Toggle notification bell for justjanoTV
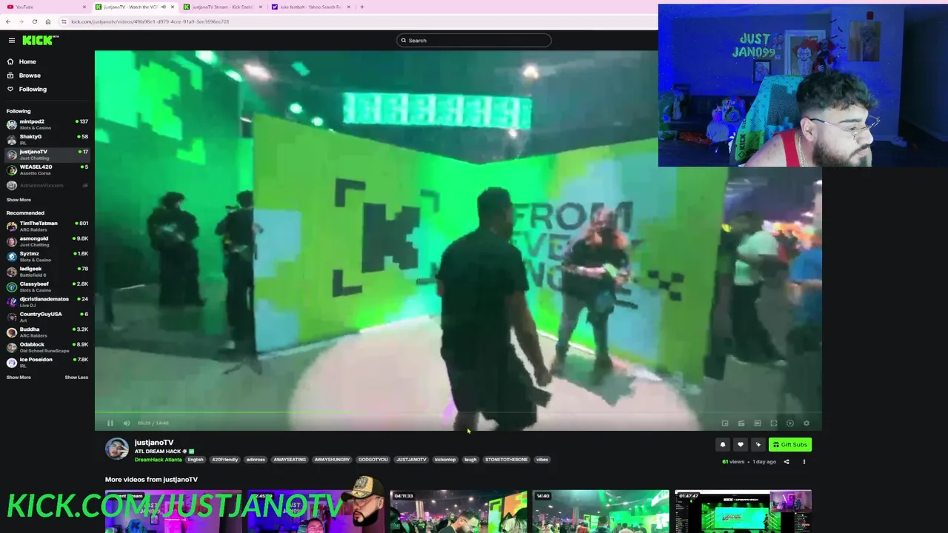The height and width of the screenshot is (533, 948). click(723, 445)
